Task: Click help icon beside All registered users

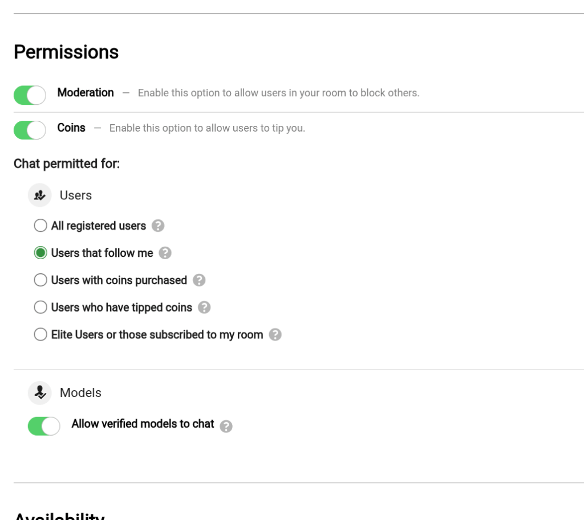Action: coord(159,226)
